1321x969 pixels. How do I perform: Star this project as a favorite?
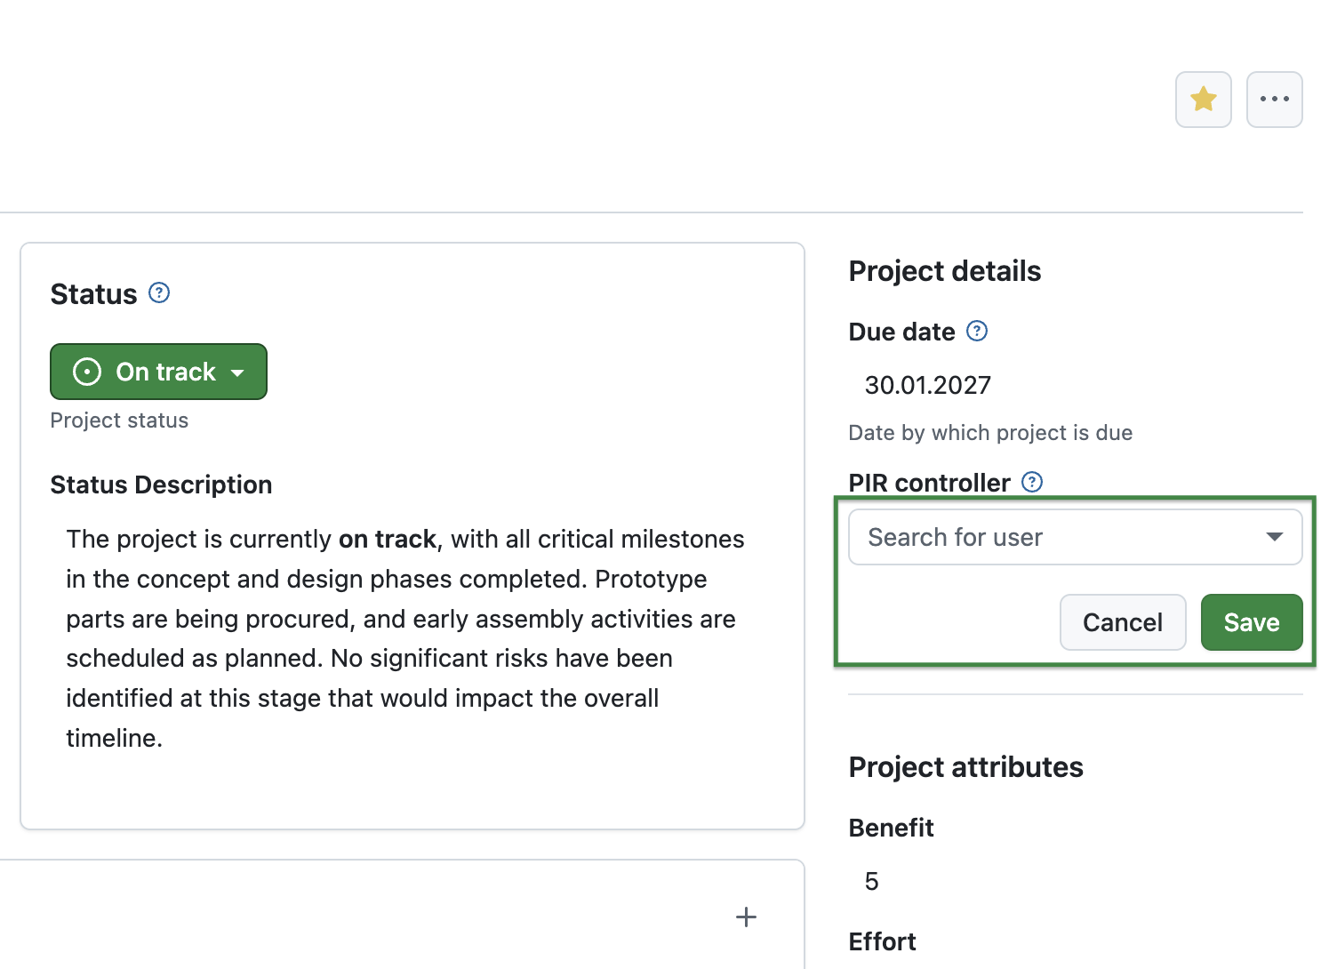pos(1203,99)
